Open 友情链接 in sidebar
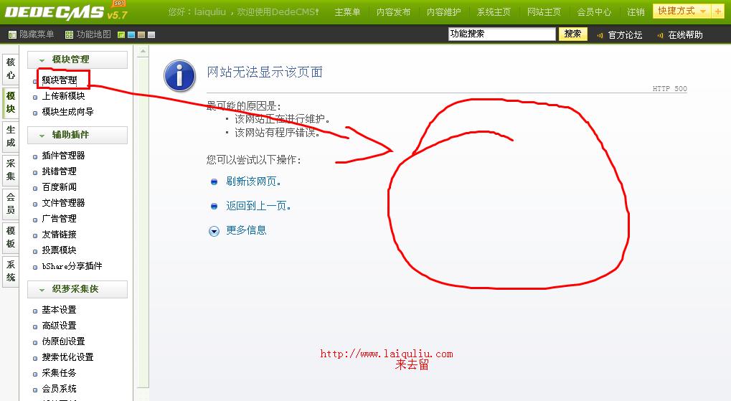This screenshot has width=731, height=401. [x=60, y=234]
